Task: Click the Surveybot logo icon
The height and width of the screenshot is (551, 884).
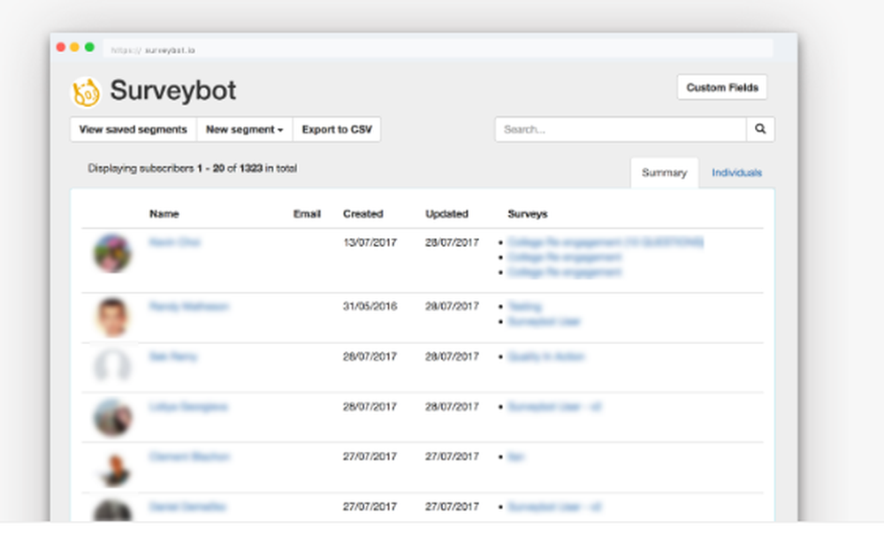Action: tap(86, 92)
